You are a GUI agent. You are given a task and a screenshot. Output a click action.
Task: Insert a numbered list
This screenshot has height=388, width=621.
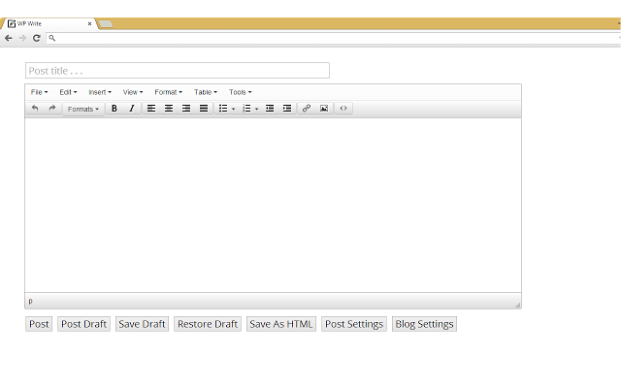tap(246, 109)
